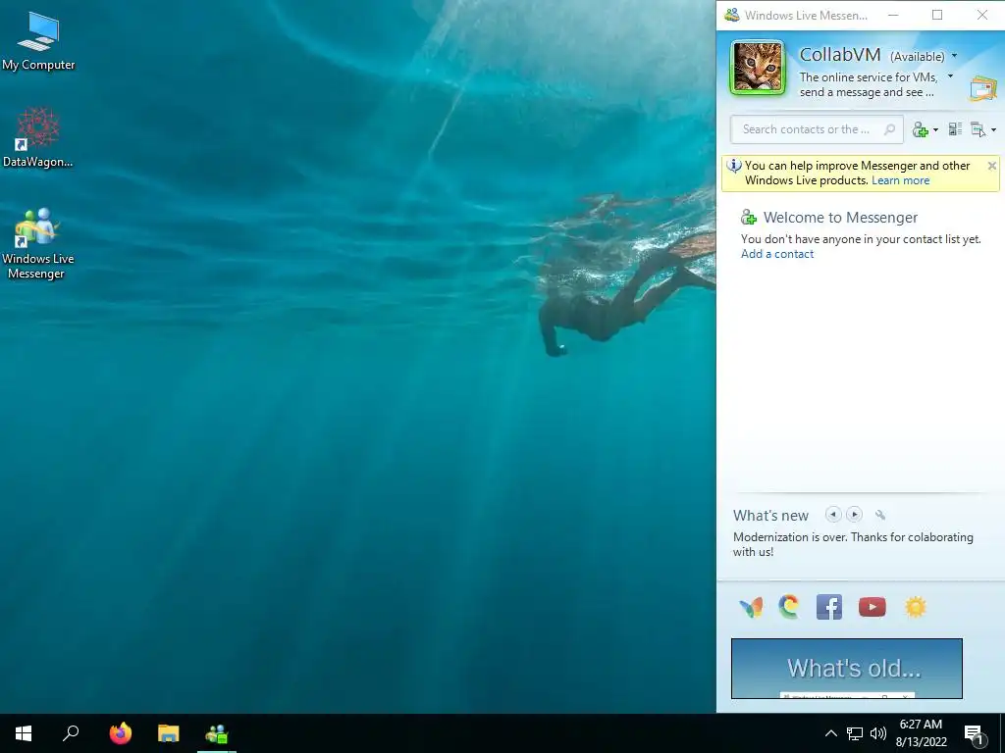Open the multicolor C icon tab

789,607
